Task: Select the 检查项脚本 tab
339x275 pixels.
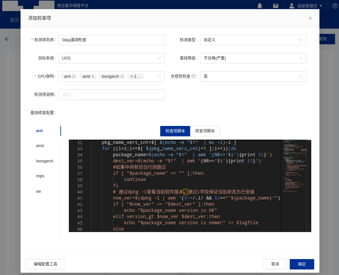Action: pyautogui.click(x=175, y=131)
